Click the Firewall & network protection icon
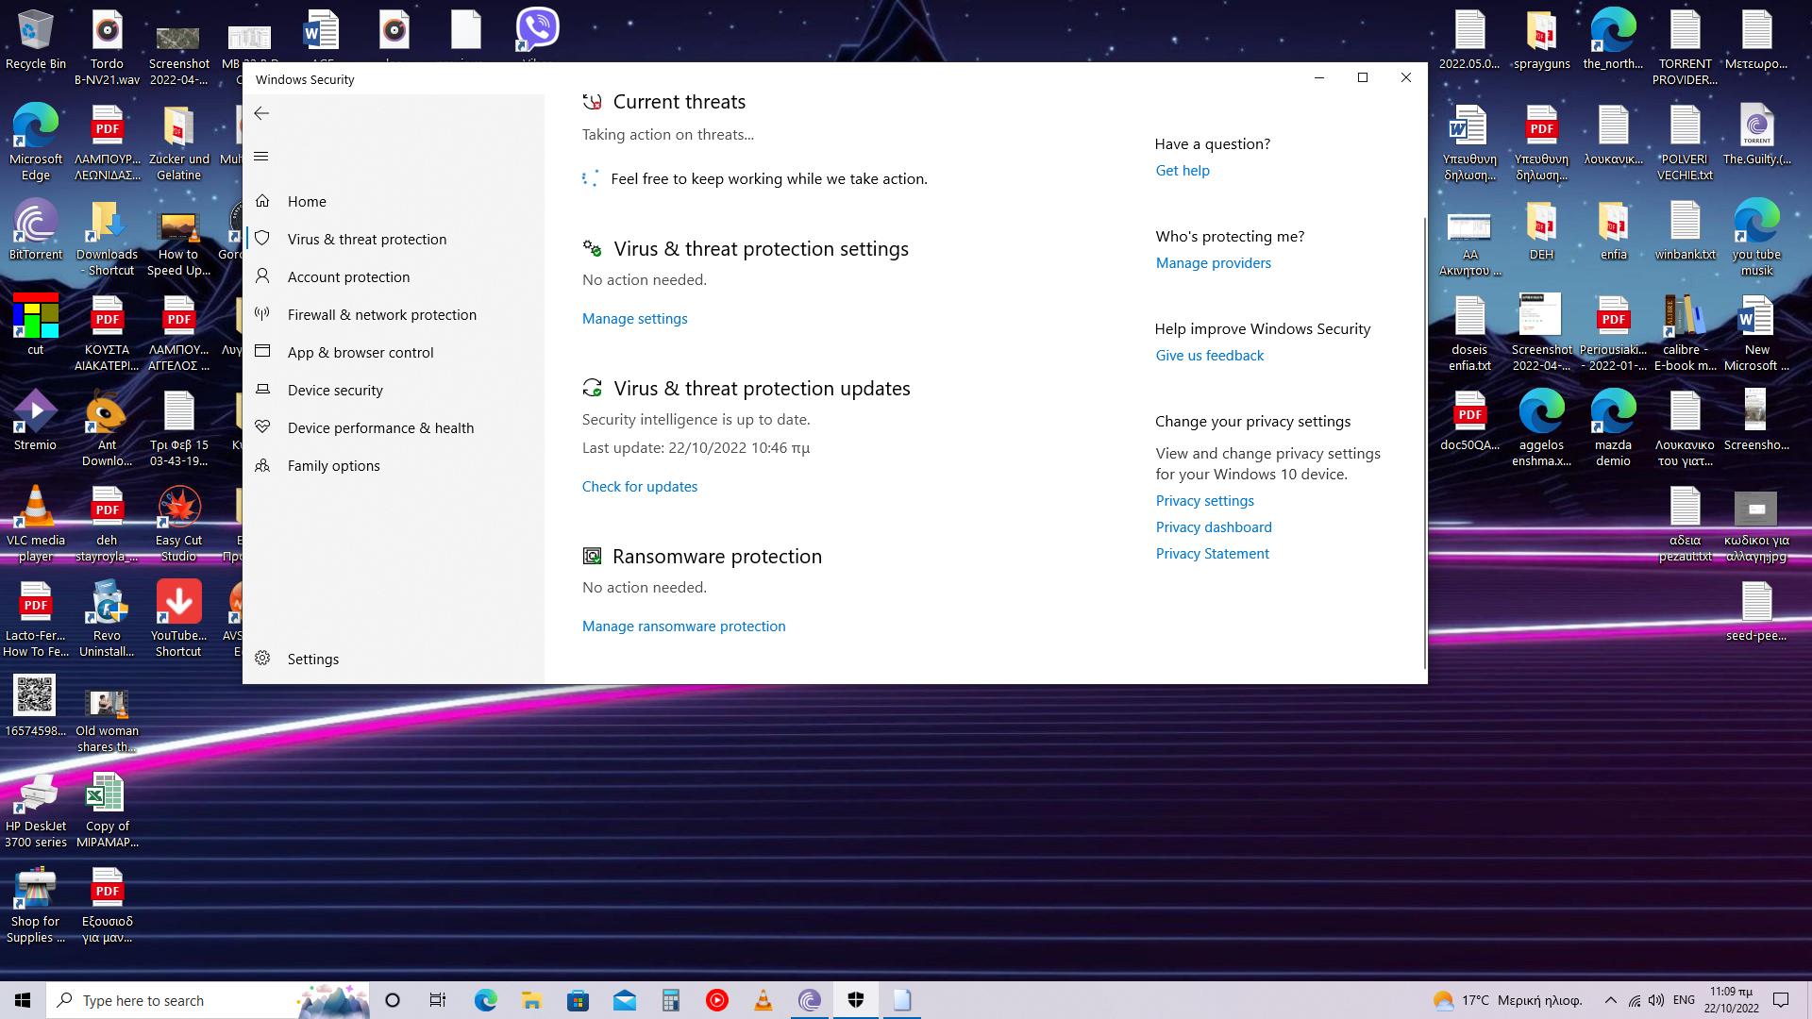 [262, 314]
